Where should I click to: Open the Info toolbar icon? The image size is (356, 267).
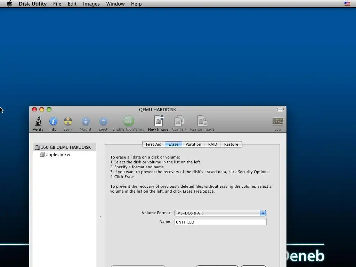pos(53,121)
